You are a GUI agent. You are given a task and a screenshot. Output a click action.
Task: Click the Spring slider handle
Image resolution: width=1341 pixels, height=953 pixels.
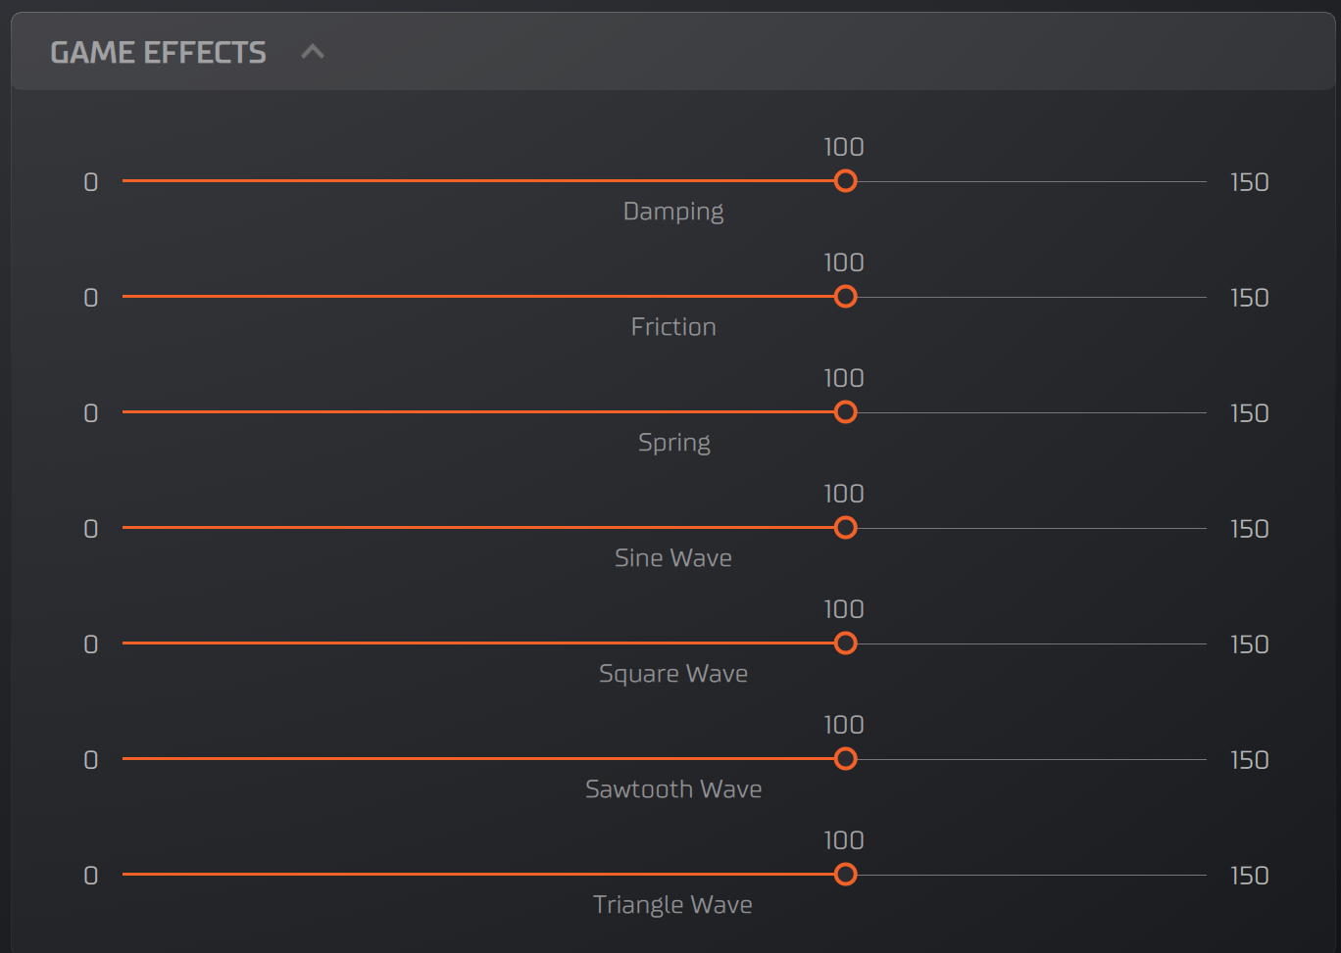click(x=845, y=412)
